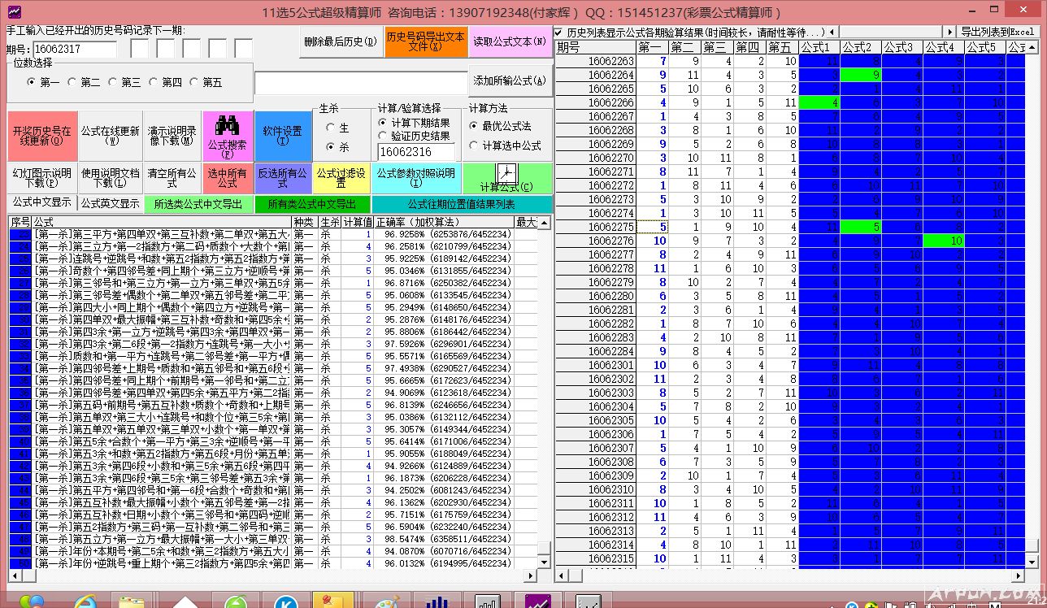Click 幻灯图示说明下载(P) button

point(42,178)
